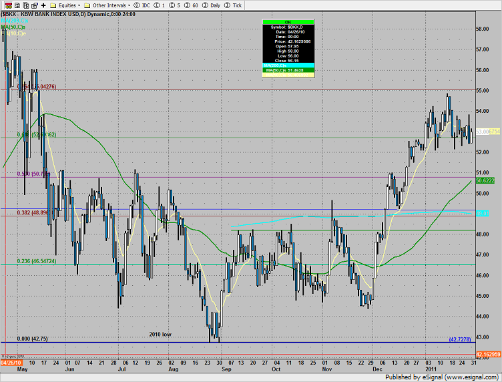Click the green 50.6222 price marker
The height and width of the screenshot is (382, 502).
pyautogui.click(x=487, y=180)
